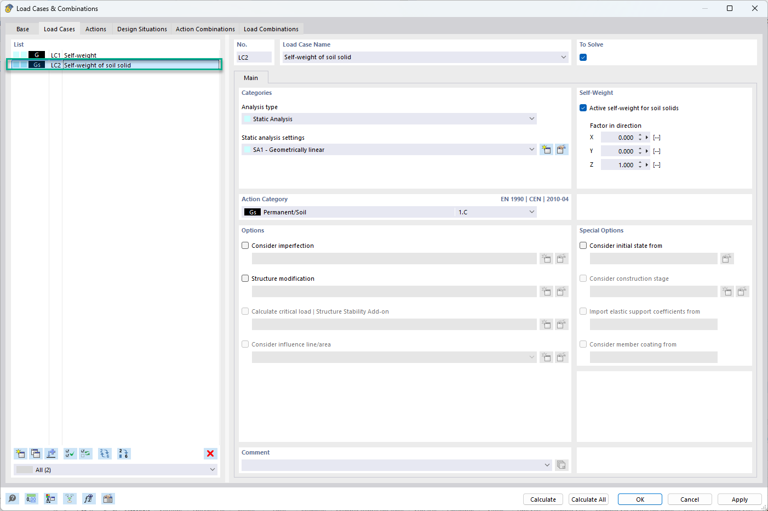Viewport: 768px width, 511px height.
Task: Switch to Load Combinations tab
Action: (271, 29)
